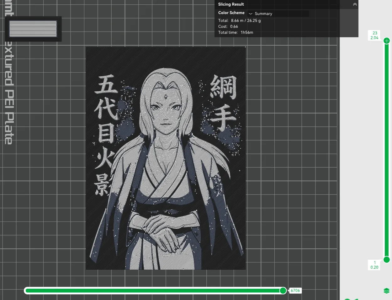Screen dimensions: 392x300
Task: Select the Tsunade portrait model on plate
Action: tap(166, 158)
